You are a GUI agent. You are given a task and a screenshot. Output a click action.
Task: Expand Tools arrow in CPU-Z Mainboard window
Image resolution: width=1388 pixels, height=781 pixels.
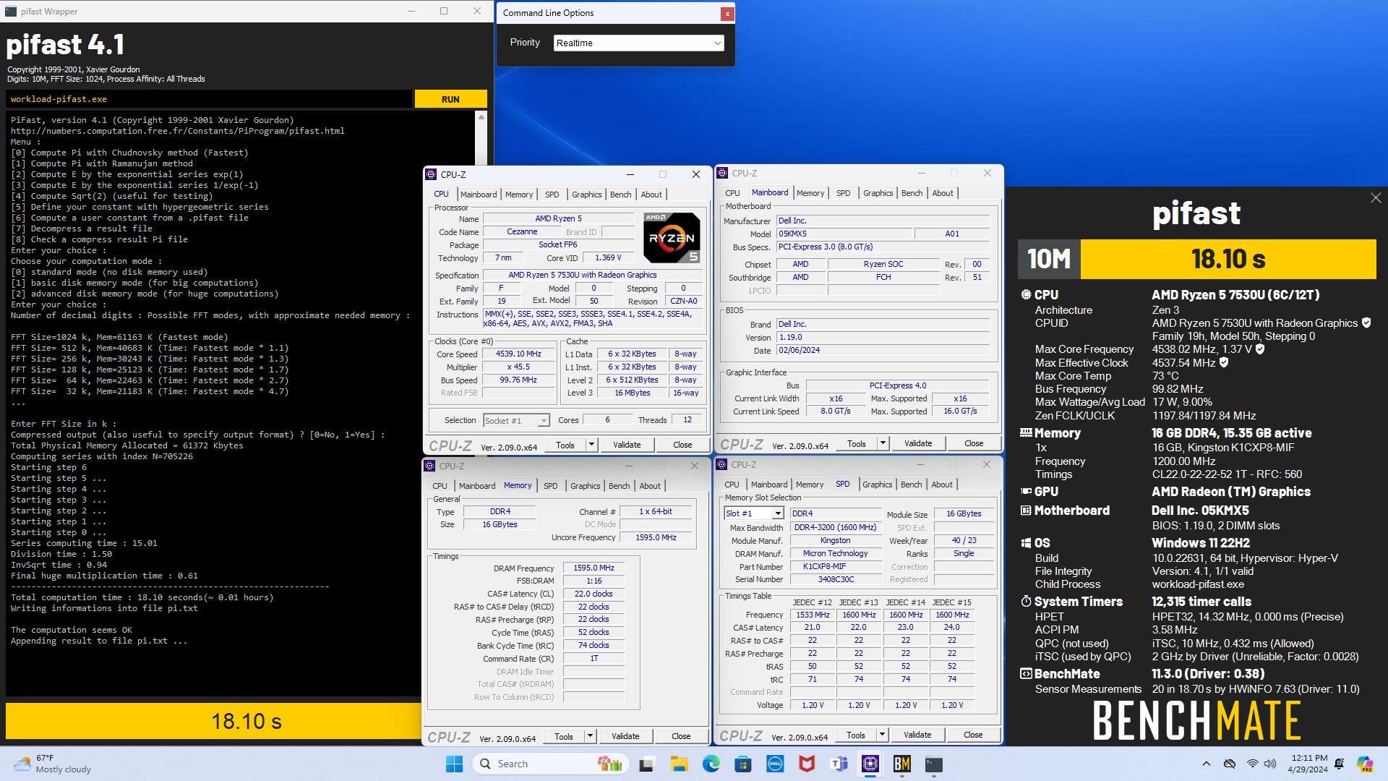[883, 443]
